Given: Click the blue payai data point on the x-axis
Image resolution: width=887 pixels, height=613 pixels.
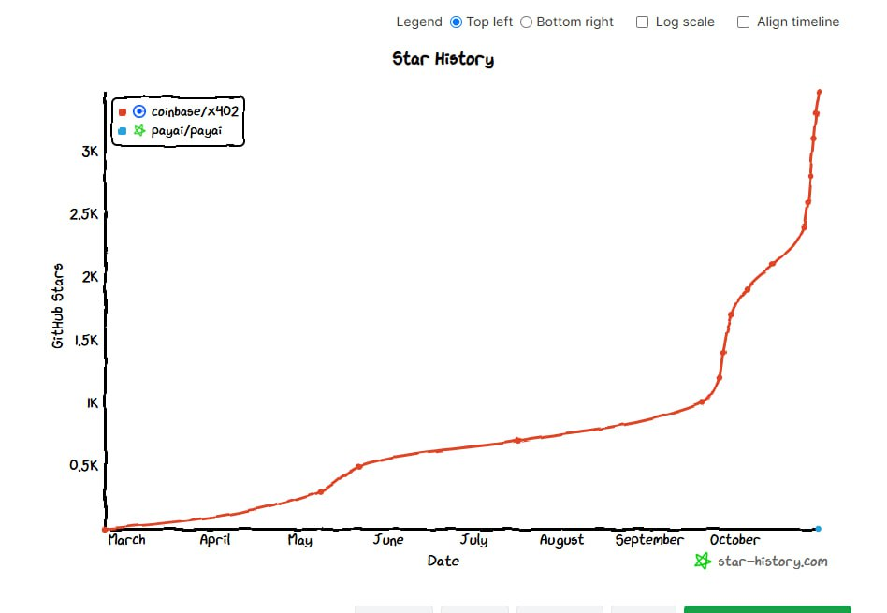Looking at the screenshot, I should (818, 529).
